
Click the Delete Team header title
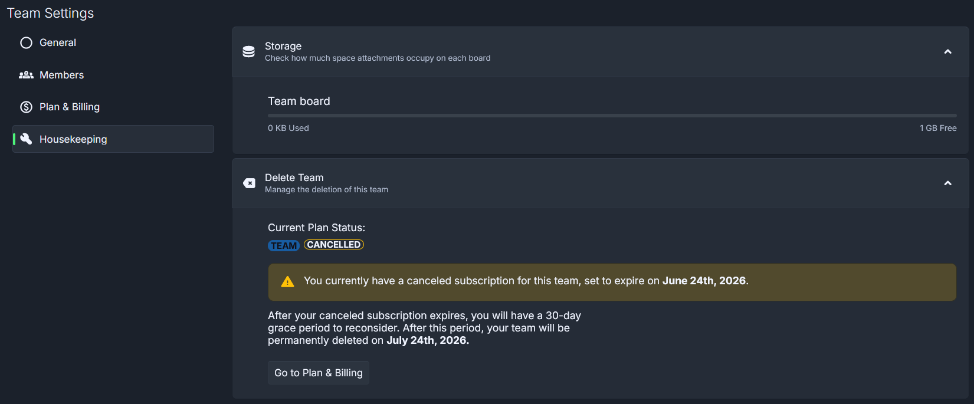294,178
